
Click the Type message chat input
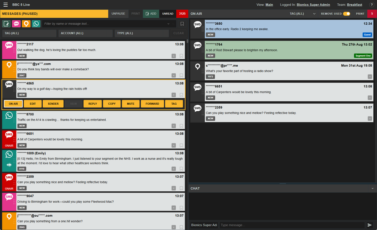pos(292,225)
